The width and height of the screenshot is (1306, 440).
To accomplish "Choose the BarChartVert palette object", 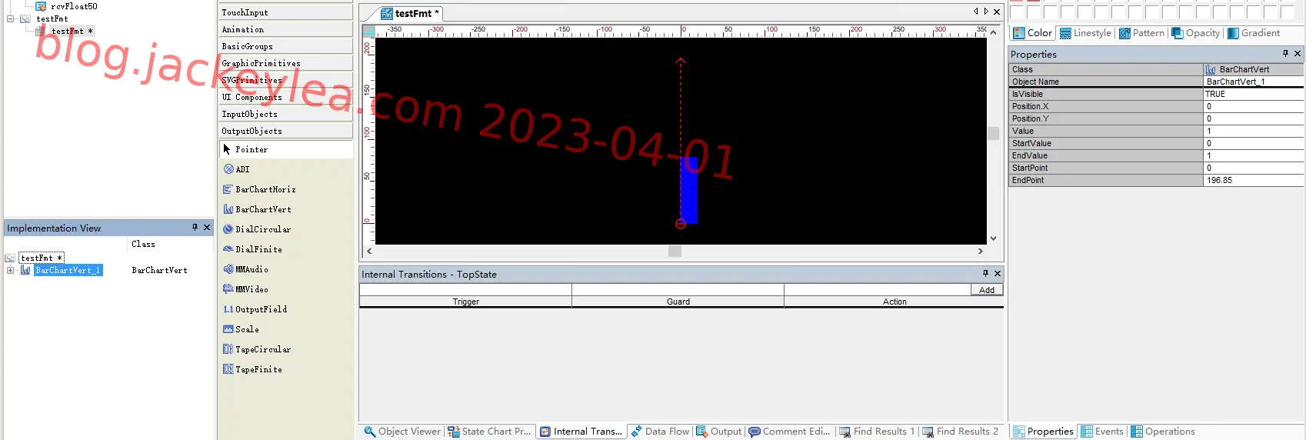I will (x=257, y=209).
